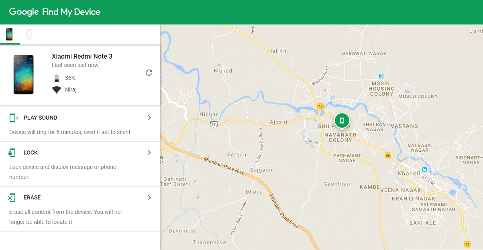
Task: Click the Gaonthan label on the map
Action: click(x=337, y=184)
